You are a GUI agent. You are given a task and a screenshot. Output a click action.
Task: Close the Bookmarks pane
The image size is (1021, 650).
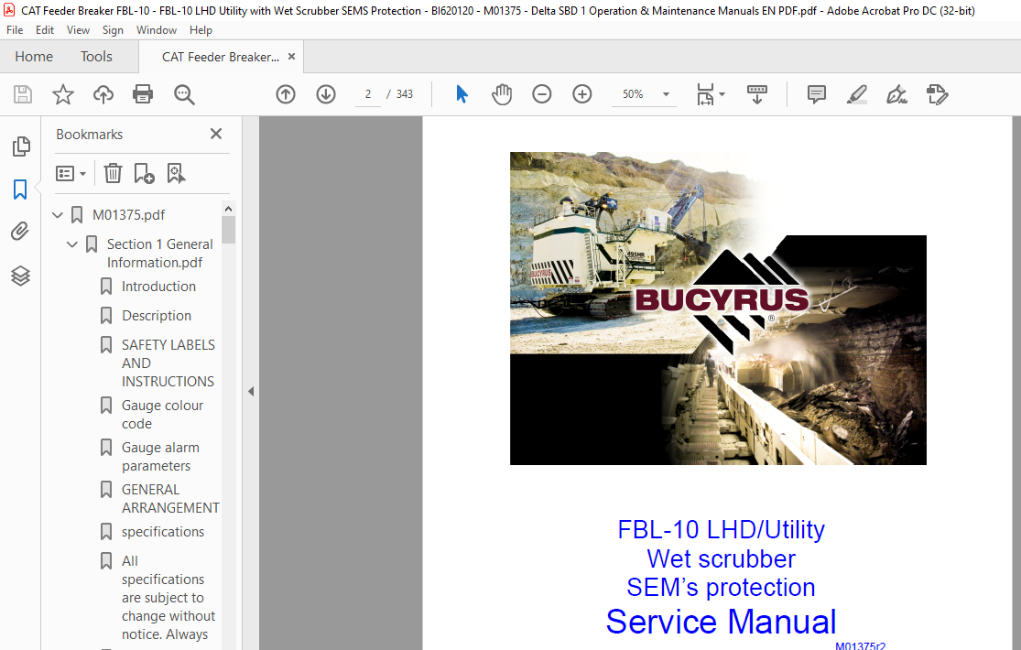(216, 134)
